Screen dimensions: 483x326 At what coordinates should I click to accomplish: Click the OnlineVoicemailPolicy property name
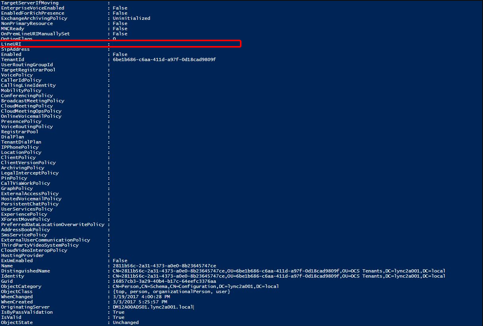click(31, 116)
